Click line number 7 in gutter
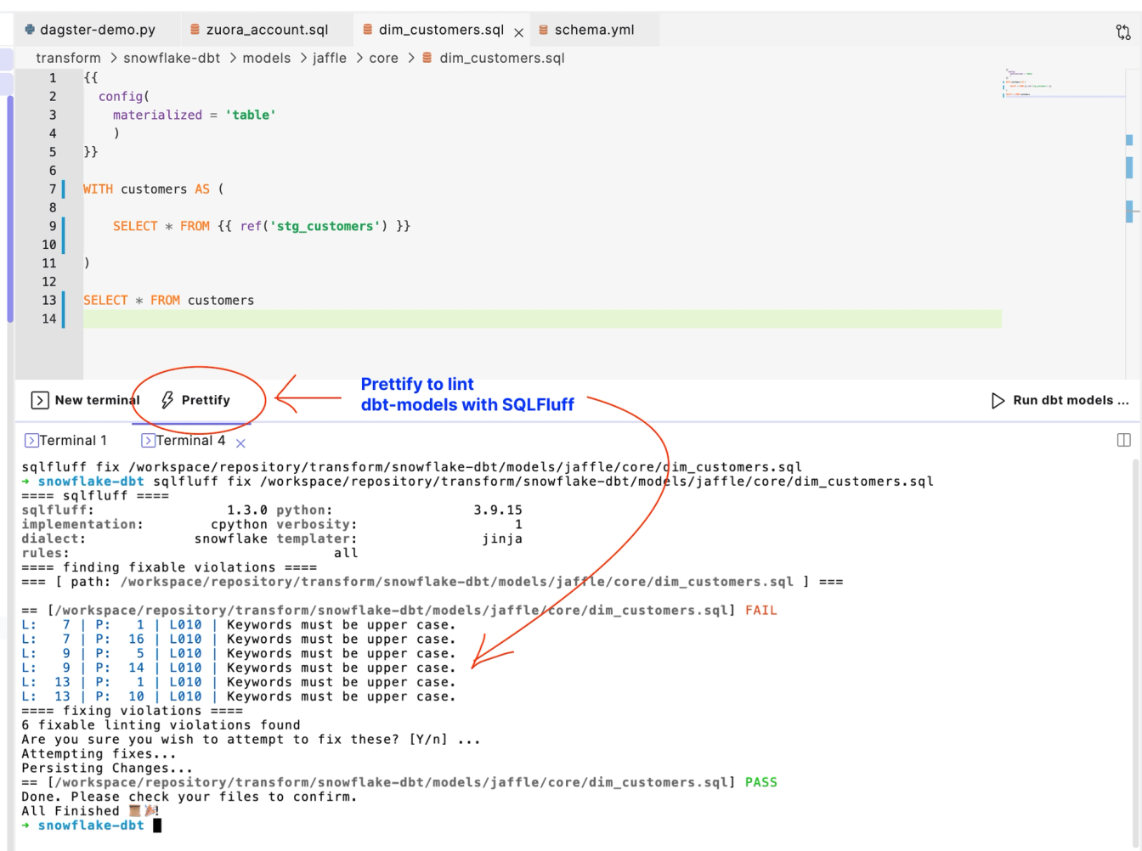 53,189
